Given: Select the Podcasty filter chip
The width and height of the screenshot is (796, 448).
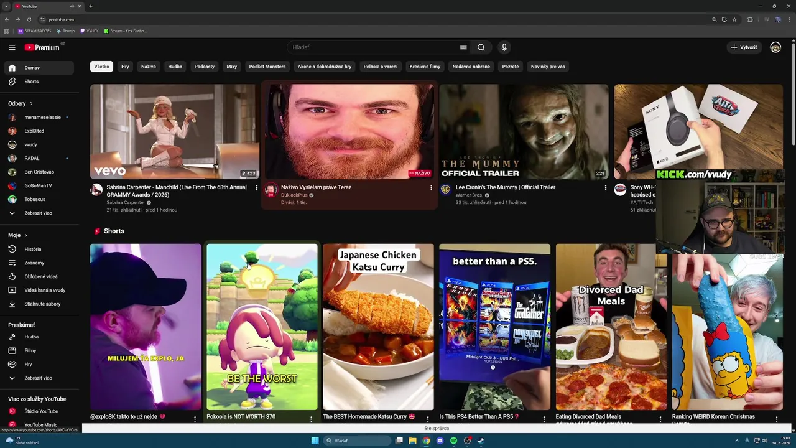Looking at the screenshot, I should [x=205, y=67].
